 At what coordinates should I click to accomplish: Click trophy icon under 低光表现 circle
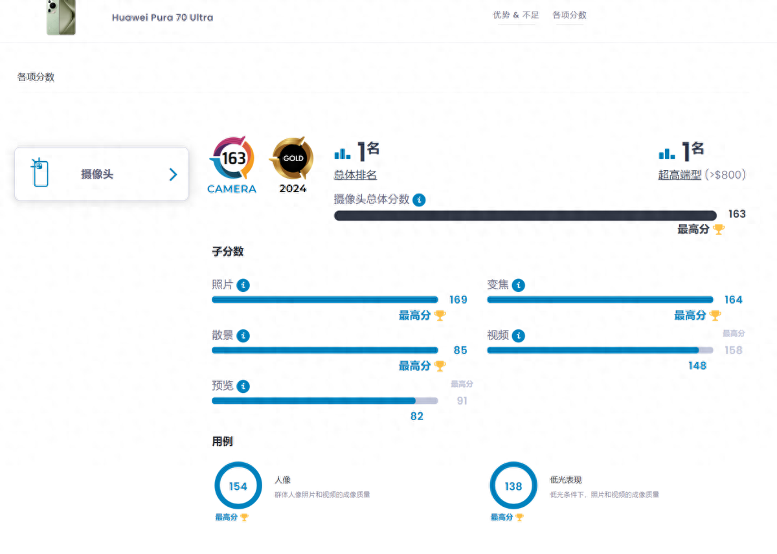click(519, 517)
